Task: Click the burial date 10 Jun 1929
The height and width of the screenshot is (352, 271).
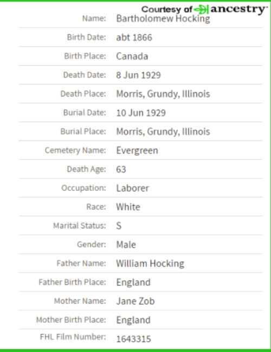Action: click(x=141, y=113)
